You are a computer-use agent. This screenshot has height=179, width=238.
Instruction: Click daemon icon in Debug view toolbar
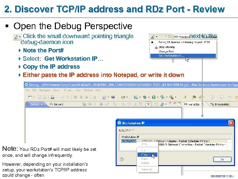(x=162, y=104)
